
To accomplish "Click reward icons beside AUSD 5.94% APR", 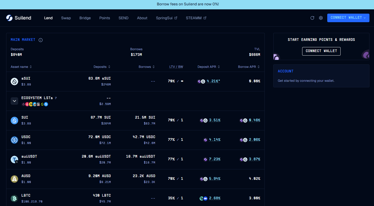I will tap(204, 179).
